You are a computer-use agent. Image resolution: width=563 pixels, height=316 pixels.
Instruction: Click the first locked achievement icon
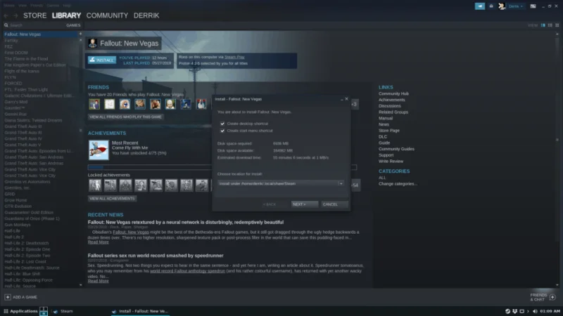95,185
